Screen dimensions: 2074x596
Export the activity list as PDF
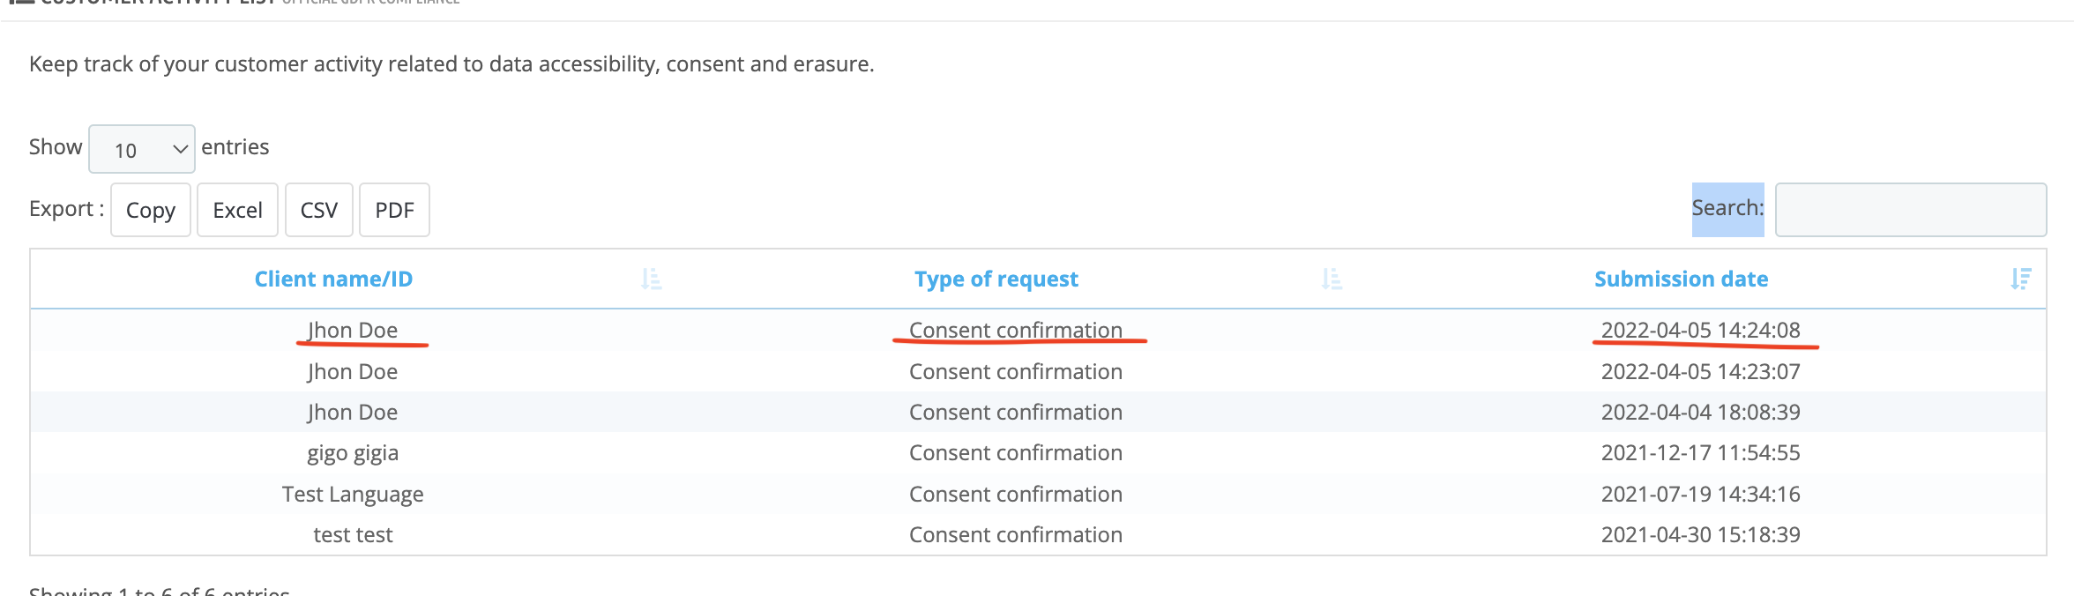[393, 210]
